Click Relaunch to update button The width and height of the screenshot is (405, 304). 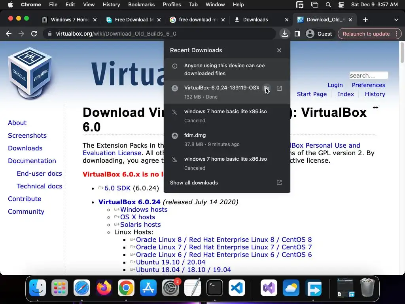(x=366, y=34)
